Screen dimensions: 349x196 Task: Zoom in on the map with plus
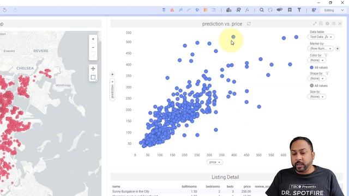93,39
